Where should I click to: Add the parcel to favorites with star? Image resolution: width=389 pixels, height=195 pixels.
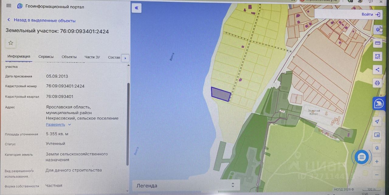click(11, 43)
